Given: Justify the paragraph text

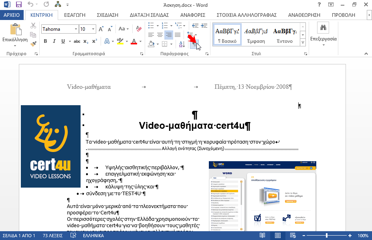Looking at the screenshot, I should pyautogui.click(x=178, y=35).
